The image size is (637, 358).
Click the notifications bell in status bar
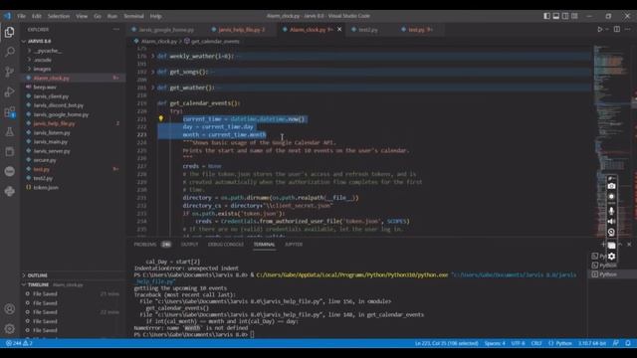[x=628, y=343]
